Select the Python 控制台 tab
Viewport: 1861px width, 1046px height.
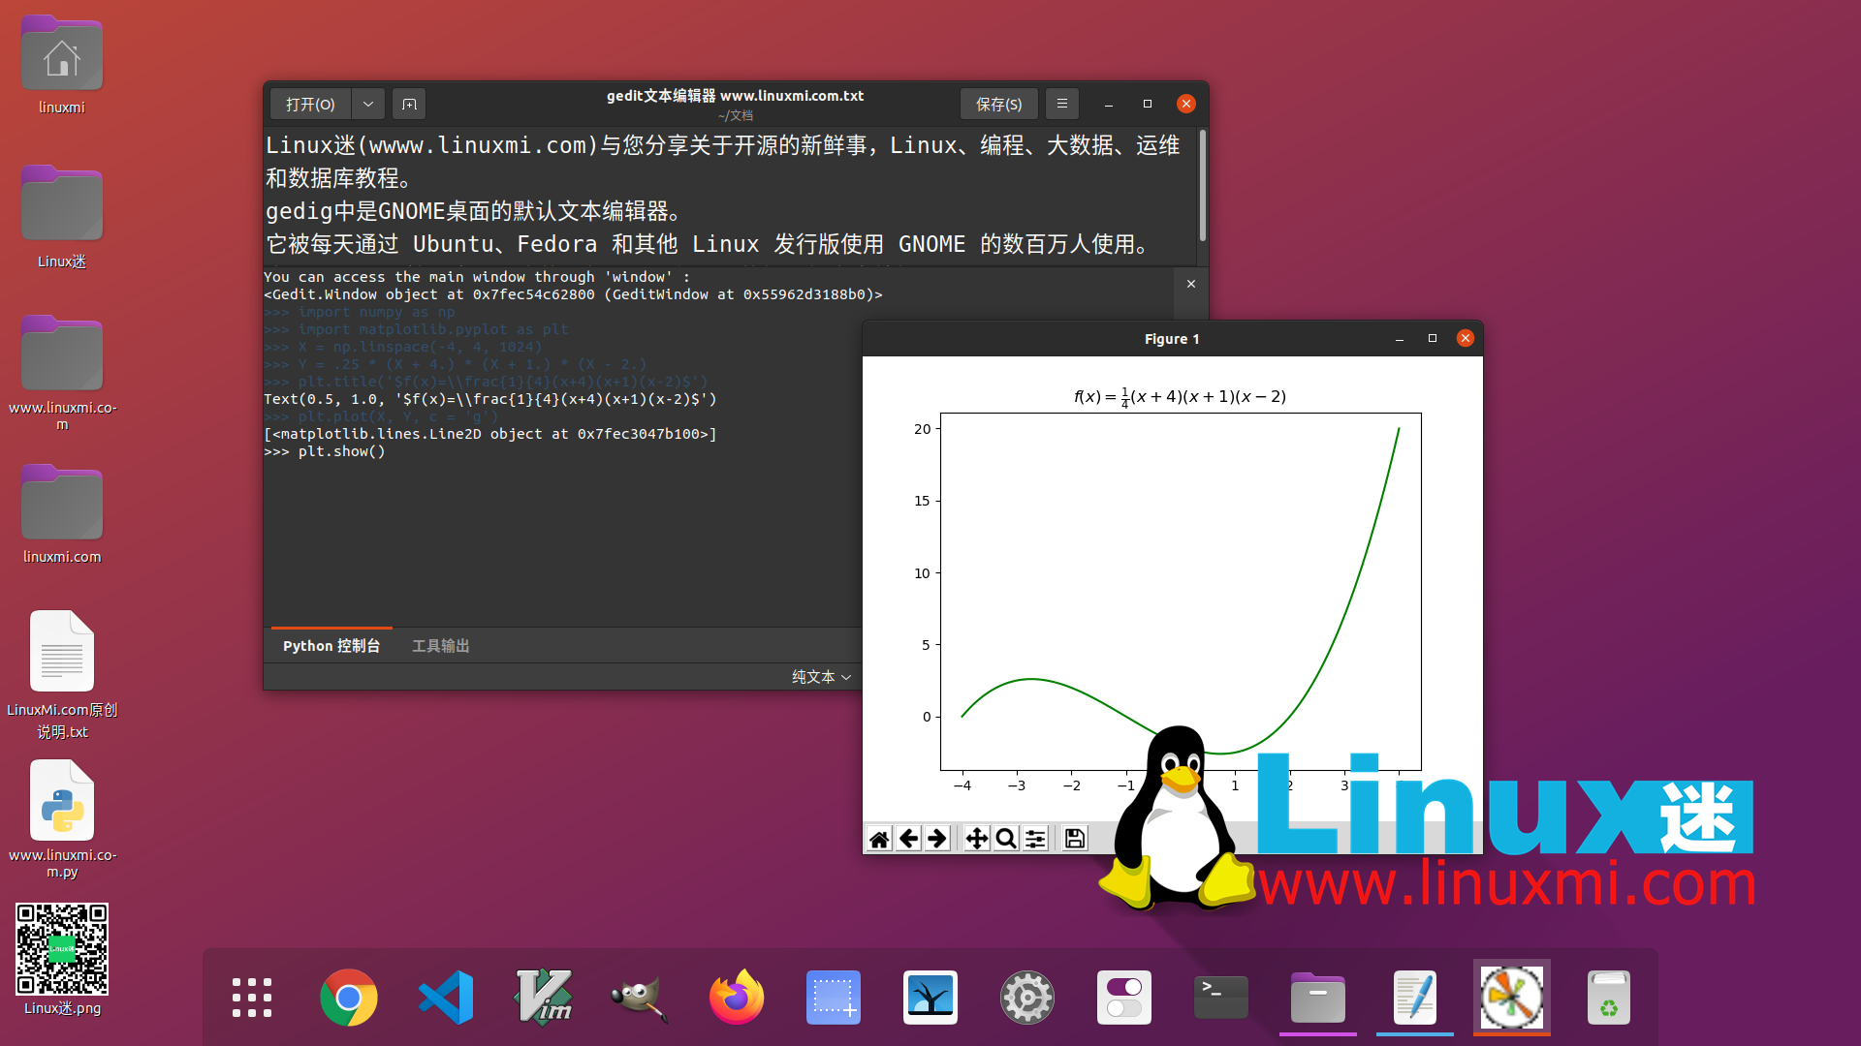coord(331,646)
